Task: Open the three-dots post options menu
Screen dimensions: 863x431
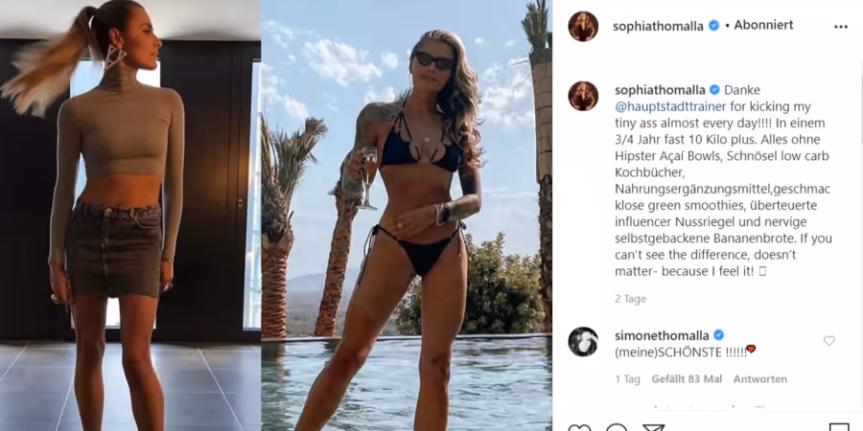Action: click(x=840, y=27)
